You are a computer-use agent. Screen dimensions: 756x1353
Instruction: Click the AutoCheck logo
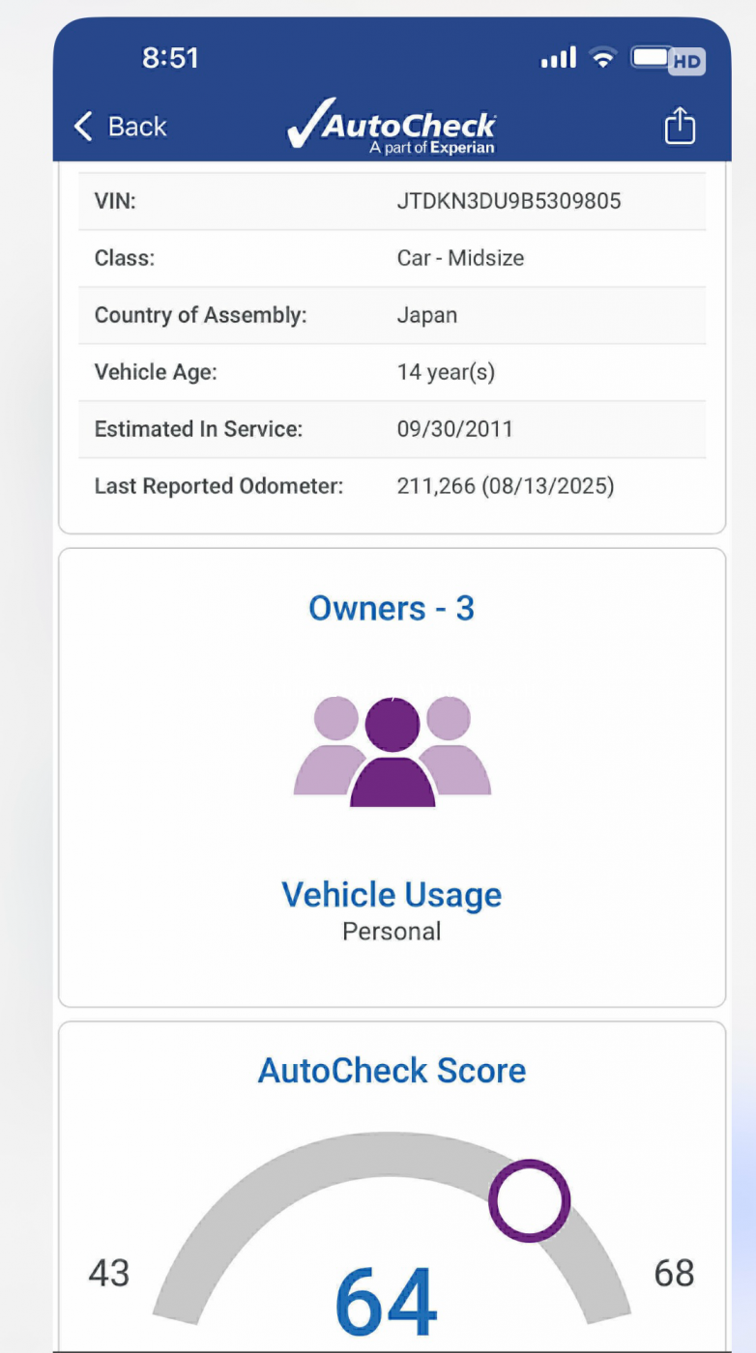click(x=392, y=129)
